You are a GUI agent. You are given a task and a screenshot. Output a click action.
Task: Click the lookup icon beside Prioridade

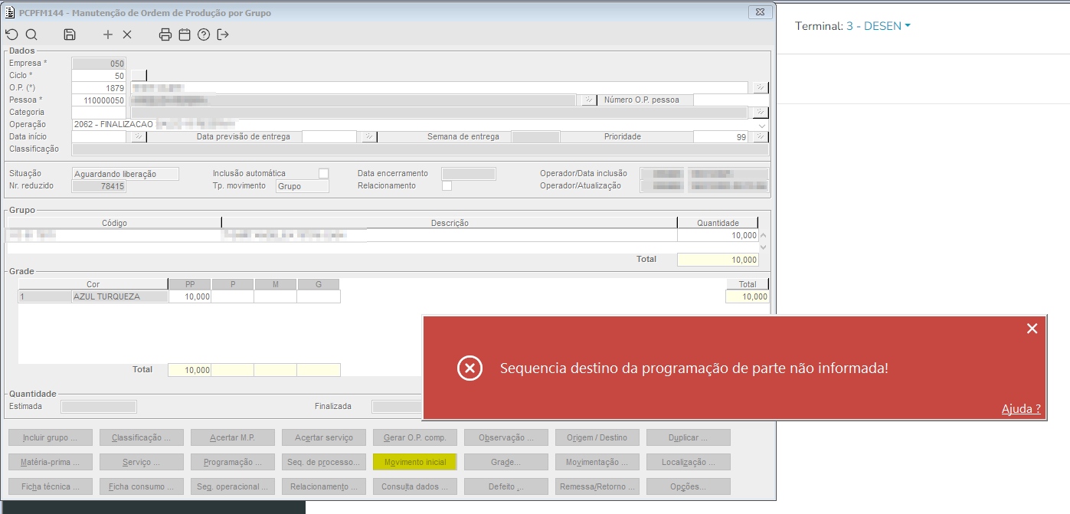pyautogui.click(x=761, y=136)
